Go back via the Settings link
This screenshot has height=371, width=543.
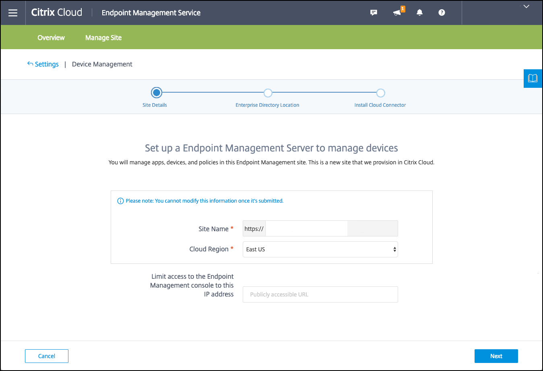pyautogui.click(x=47, y=64)
